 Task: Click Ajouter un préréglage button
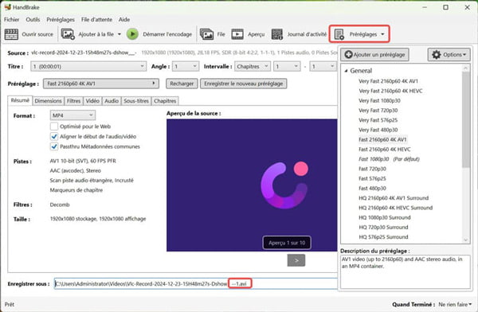pyautogui.click(x=374, y=55)
